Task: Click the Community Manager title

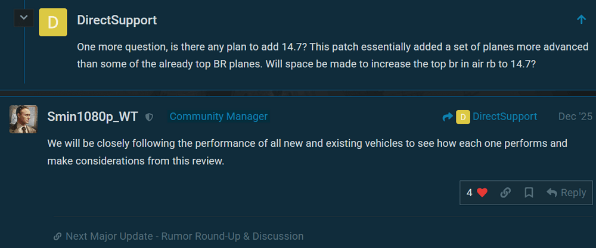Action: coord(218,117)
